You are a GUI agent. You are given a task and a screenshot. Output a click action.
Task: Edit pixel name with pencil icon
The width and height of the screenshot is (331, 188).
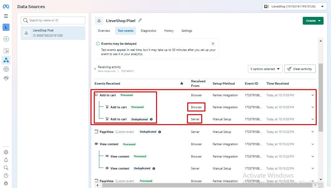click(x=140, y=20)
